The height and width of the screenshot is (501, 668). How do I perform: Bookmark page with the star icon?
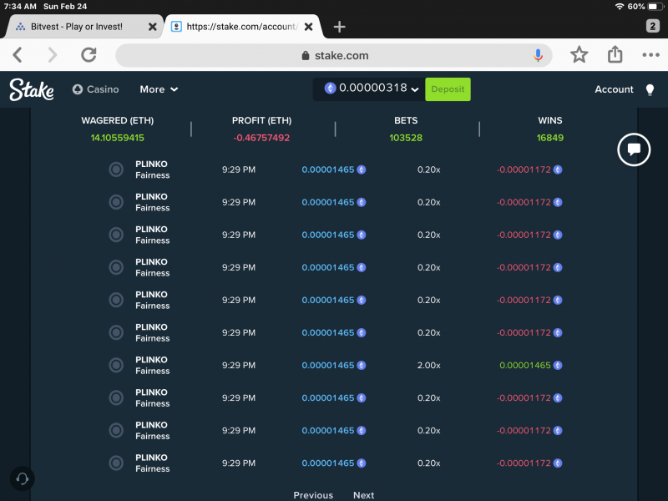pos(579,55)
